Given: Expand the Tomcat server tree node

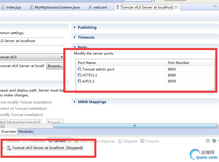Looking at the screenshot, I should coord(3,148).
